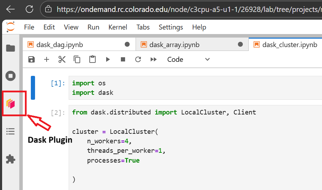The image size is (322, 190).
Task: Run the selected cell
Action: (108, 59)
